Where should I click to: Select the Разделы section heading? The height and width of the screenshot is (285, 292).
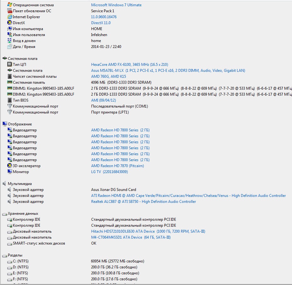(15, 255)
